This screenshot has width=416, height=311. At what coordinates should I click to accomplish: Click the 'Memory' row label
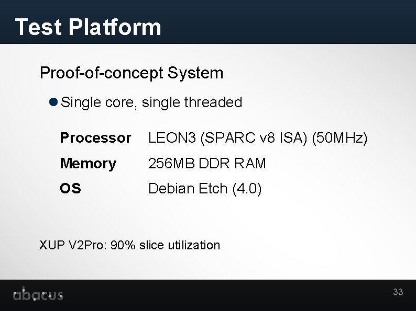click(x=88, y=164)
